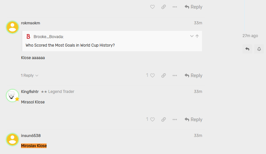This screenshot has height=154, width=266.
Task: Click the notification bell in timeline
Action: pyautogui.click(x=259, y=49)
